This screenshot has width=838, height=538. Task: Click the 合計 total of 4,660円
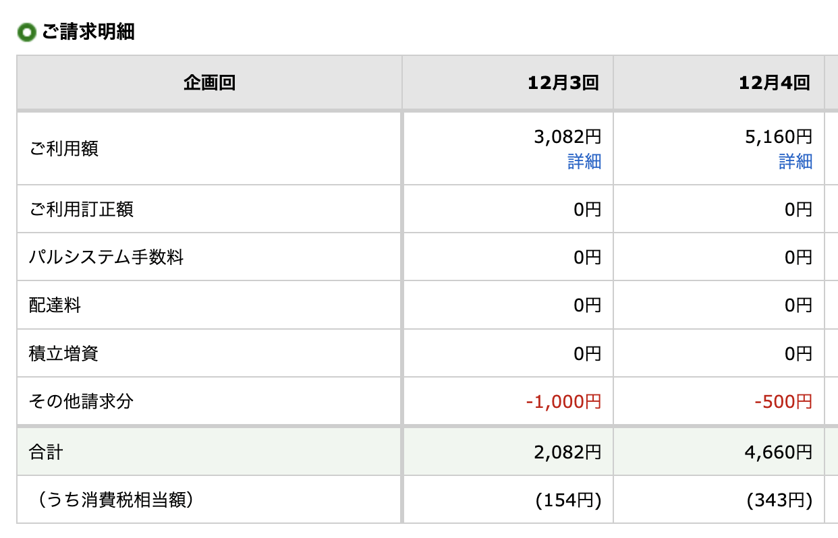point(778,452)
